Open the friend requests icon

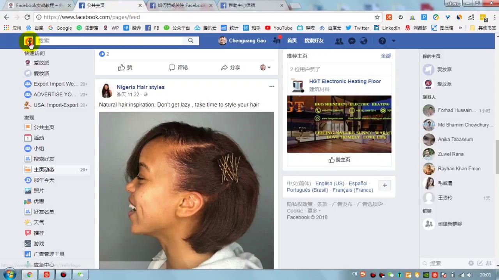[339, 41]
